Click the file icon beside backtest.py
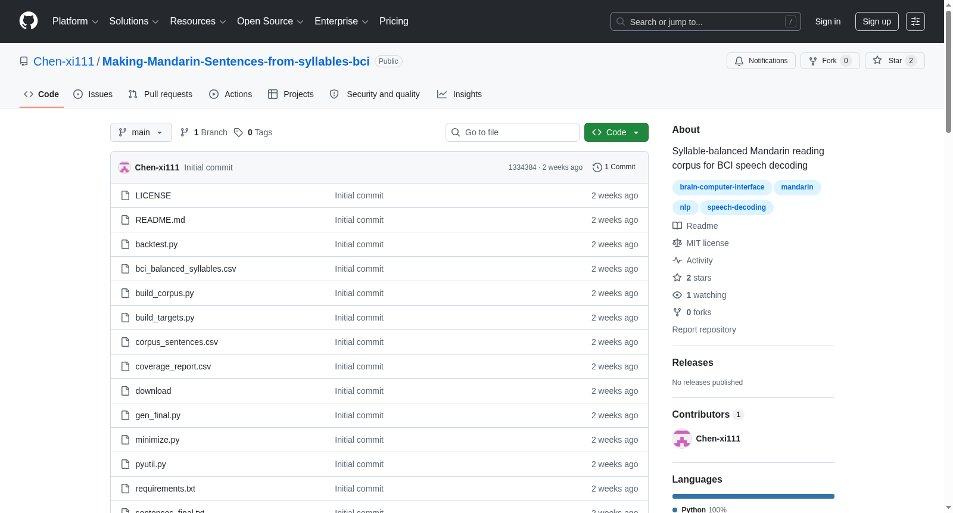This screenshot has height=513, width=953. point(125,244)
